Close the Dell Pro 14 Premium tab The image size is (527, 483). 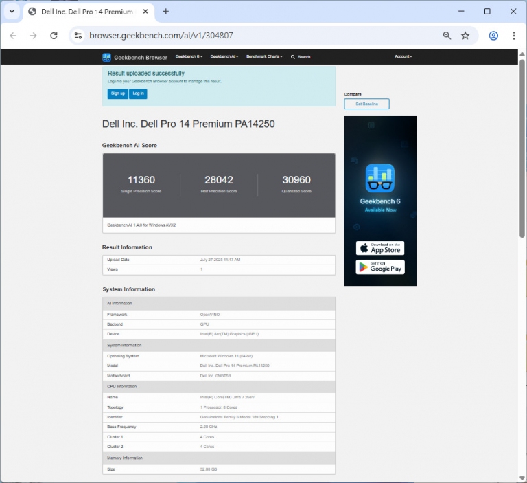(x=145, y=12)
